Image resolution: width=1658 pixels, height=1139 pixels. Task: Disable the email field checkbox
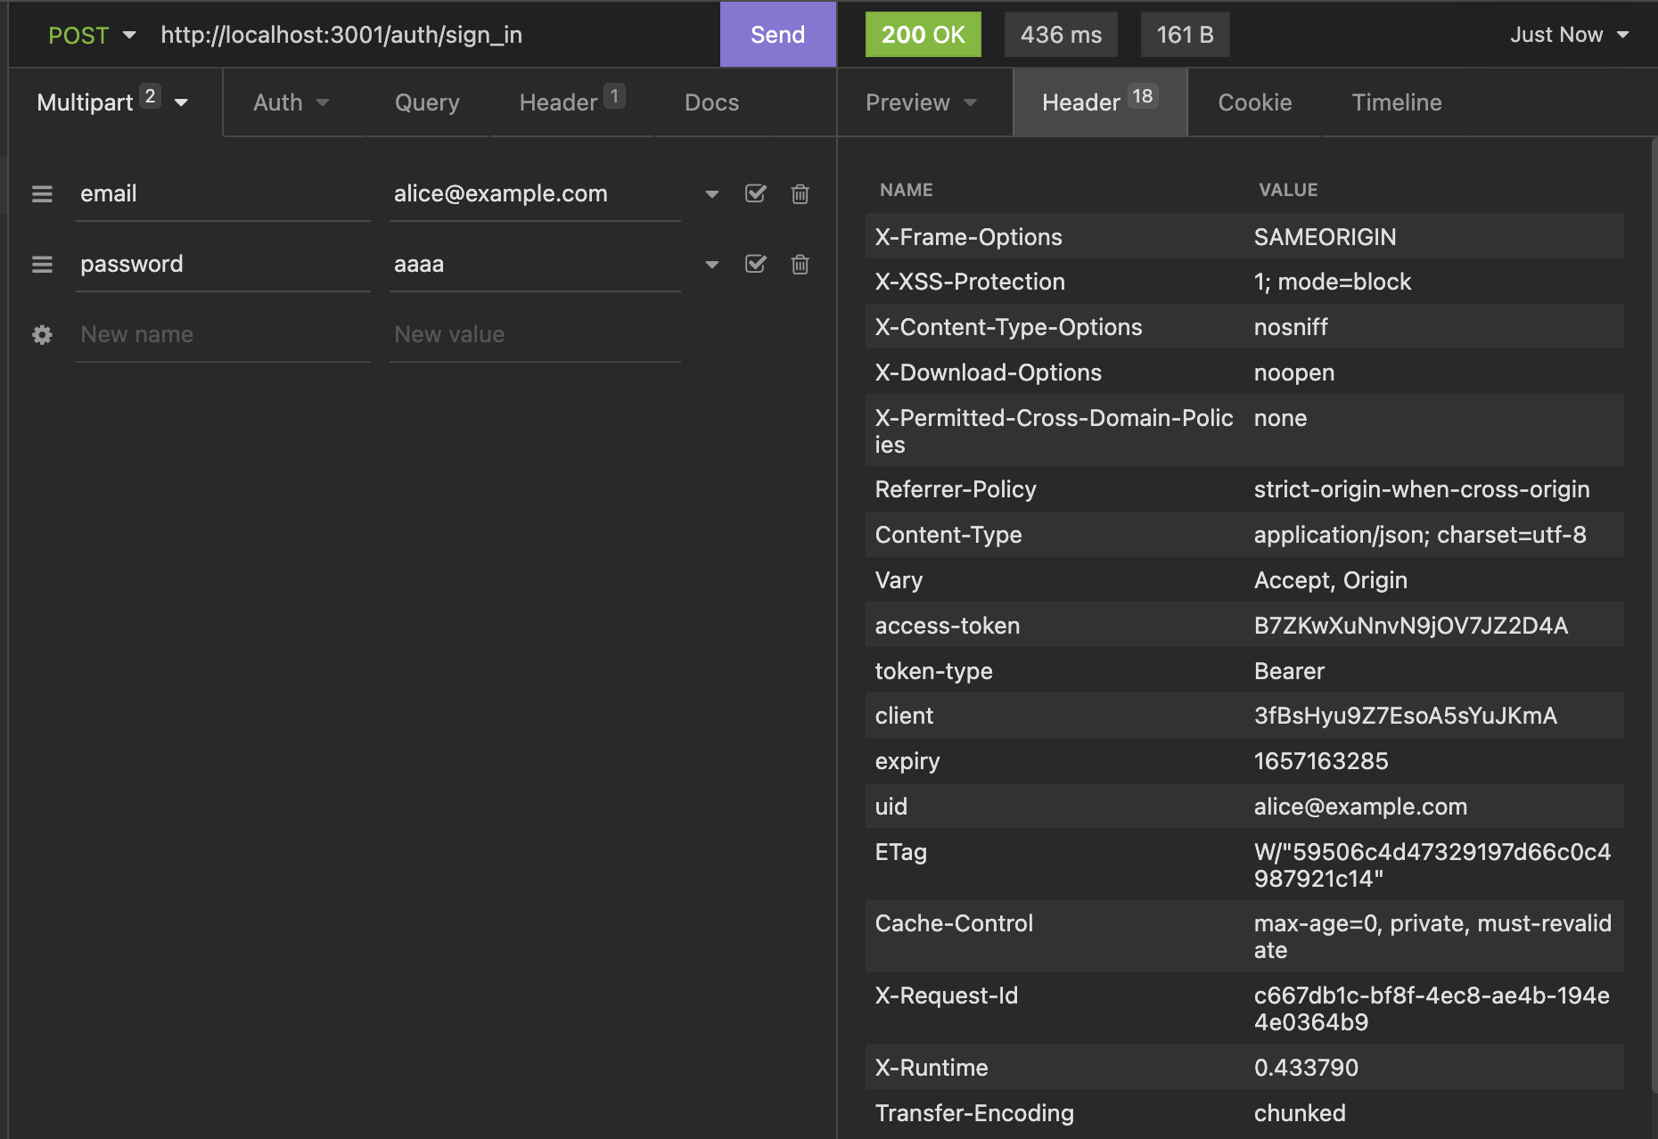tap(755, 194)
